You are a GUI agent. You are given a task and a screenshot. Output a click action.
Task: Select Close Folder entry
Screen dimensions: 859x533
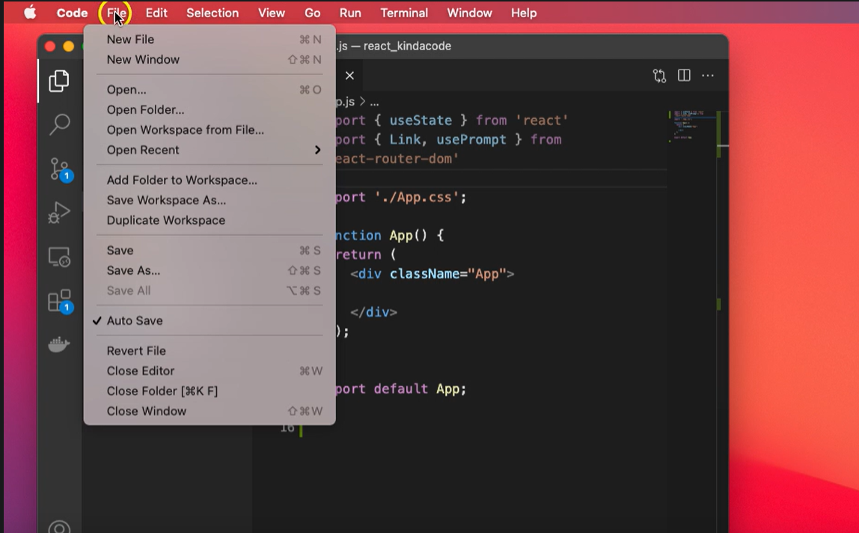[x=210, y=391]
